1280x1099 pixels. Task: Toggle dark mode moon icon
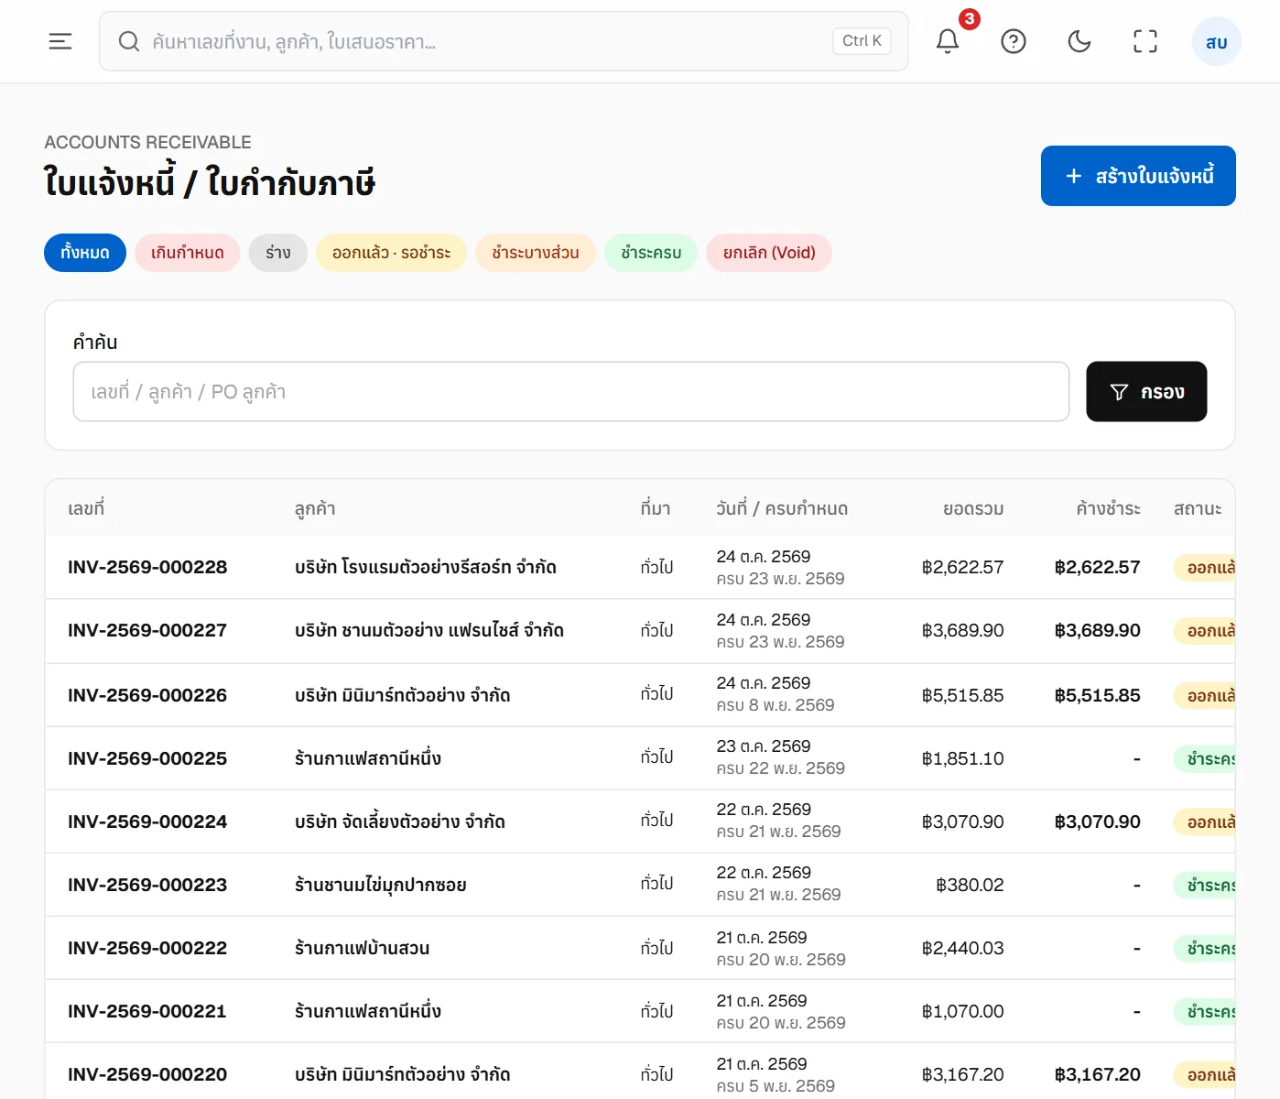(x=1079, y=41)
